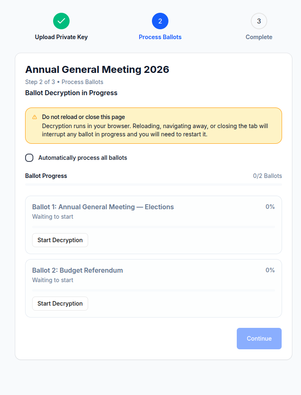Start Decryption for Budget Referendum ballot
Viewport: 301px width, 395px height.
point(60,304)
